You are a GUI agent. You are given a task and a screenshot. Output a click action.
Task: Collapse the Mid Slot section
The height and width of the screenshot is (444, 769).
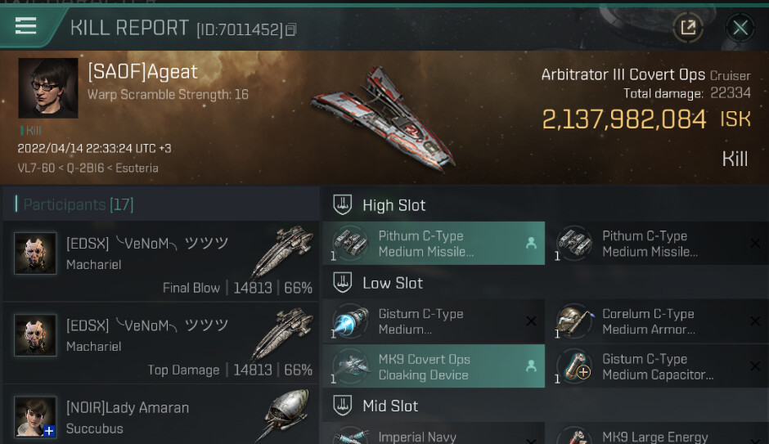click(x=389, y=406)
